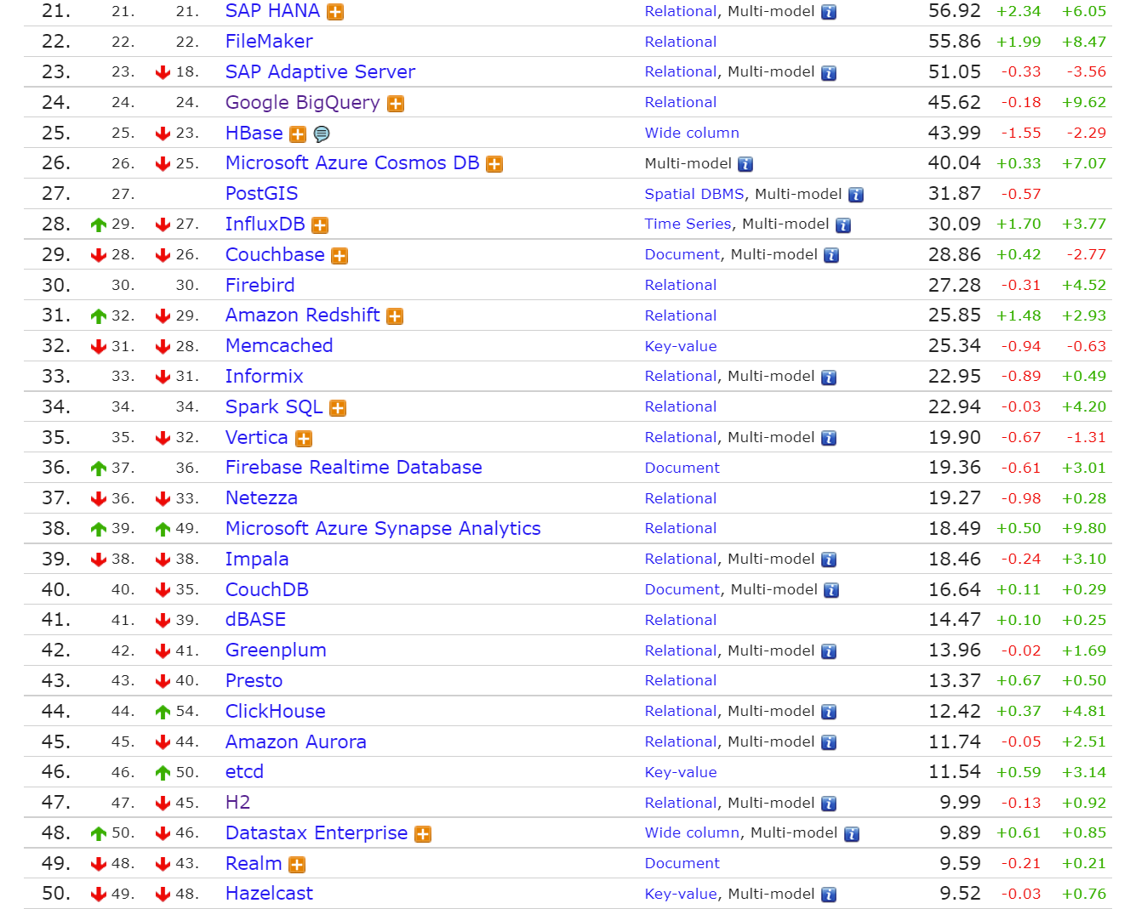Screen dimensions: 1136x909
Task: Go to the Netezza page
Action: point(261,498)
